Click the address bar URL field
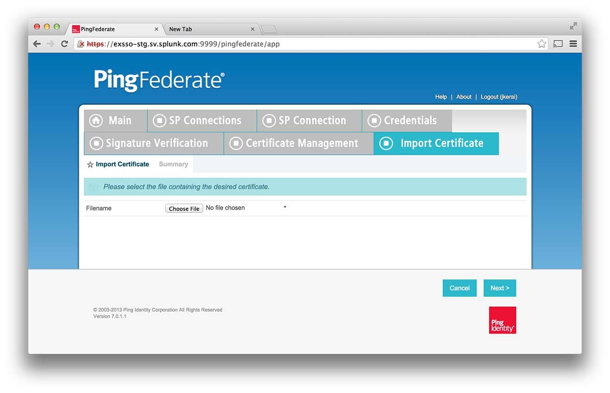 [311, 44]
